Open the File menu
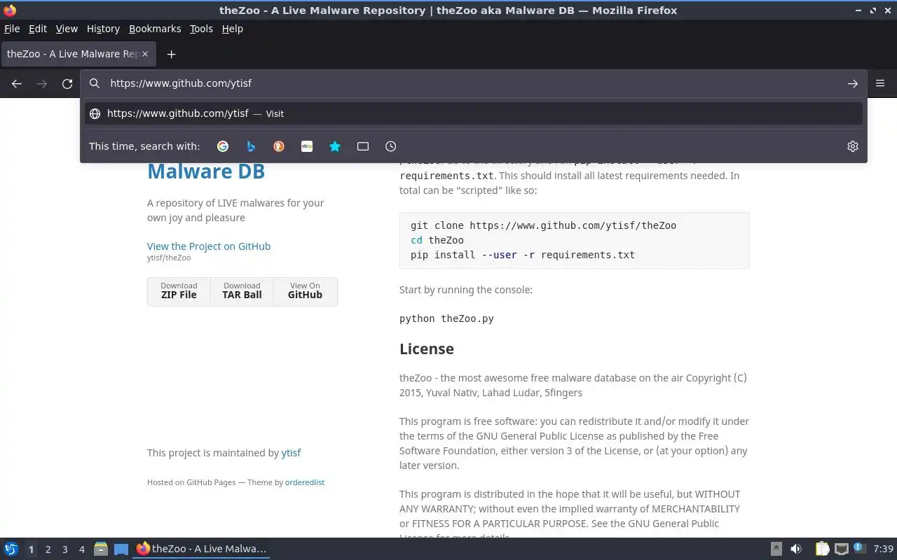 pos(12,29)
